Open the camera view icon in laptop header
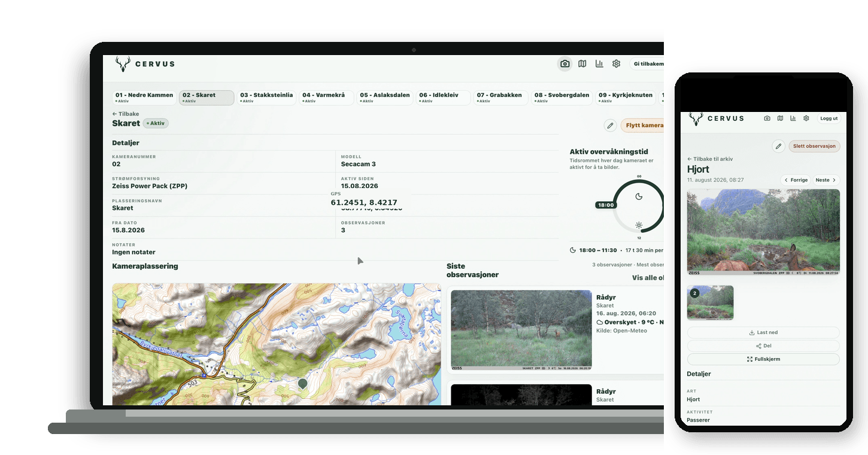868x455 pixels. [564, 64]
